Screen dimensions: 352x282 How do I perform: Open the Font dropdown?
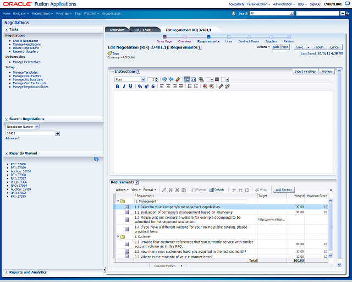point(130,79)
